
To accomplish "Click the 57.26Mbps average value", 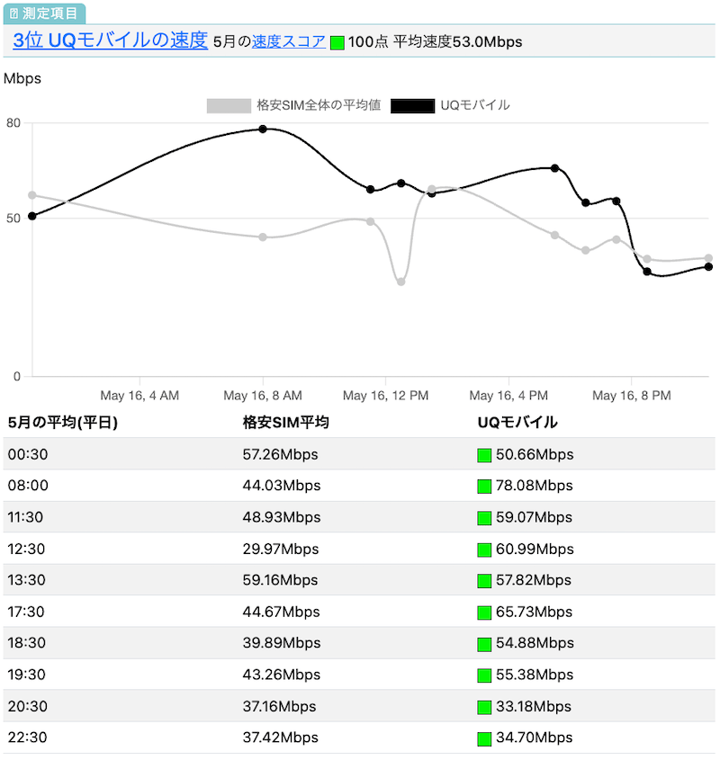I will coord(281,454).
